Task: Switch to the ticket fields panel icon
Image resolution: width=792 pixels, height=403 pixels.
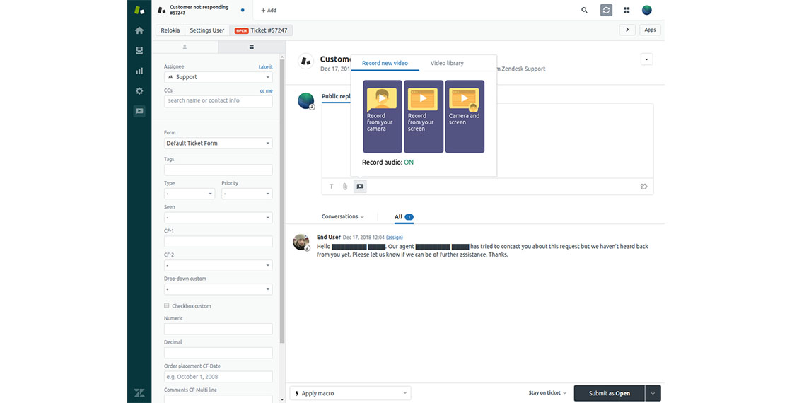Action: coord(252,47)
